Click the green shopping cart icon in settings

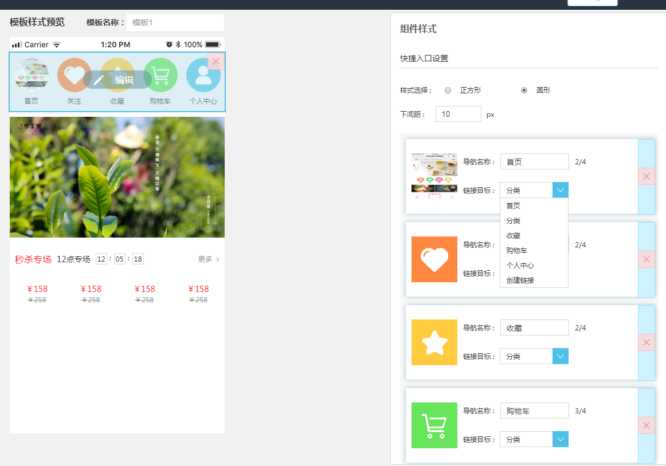coord(434,425)
